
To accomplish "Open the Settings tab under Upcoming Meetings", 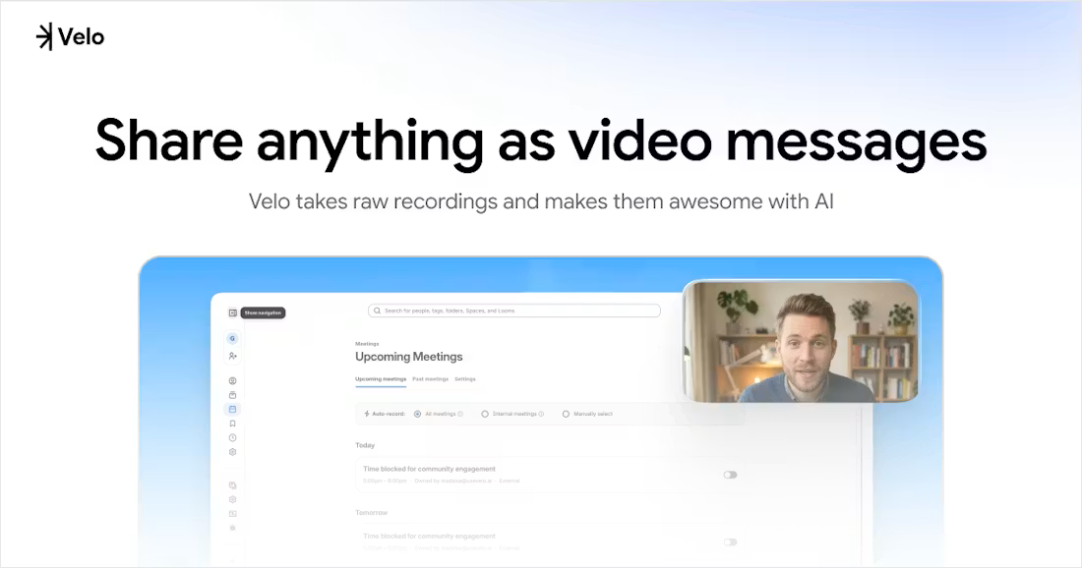I will coord(465,379).
